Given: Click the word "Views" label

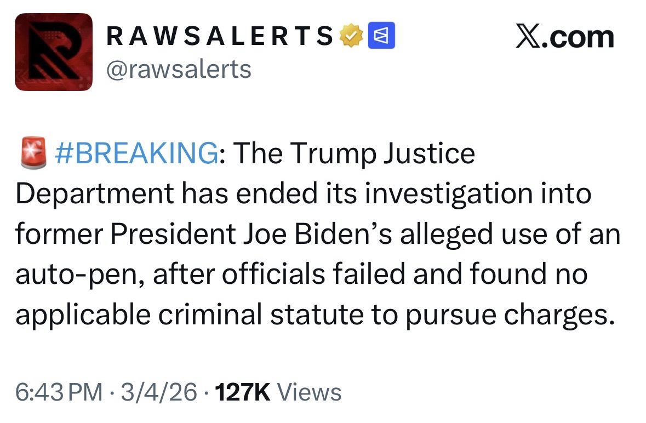Looking at the screenshot, I should coord(310,392).
